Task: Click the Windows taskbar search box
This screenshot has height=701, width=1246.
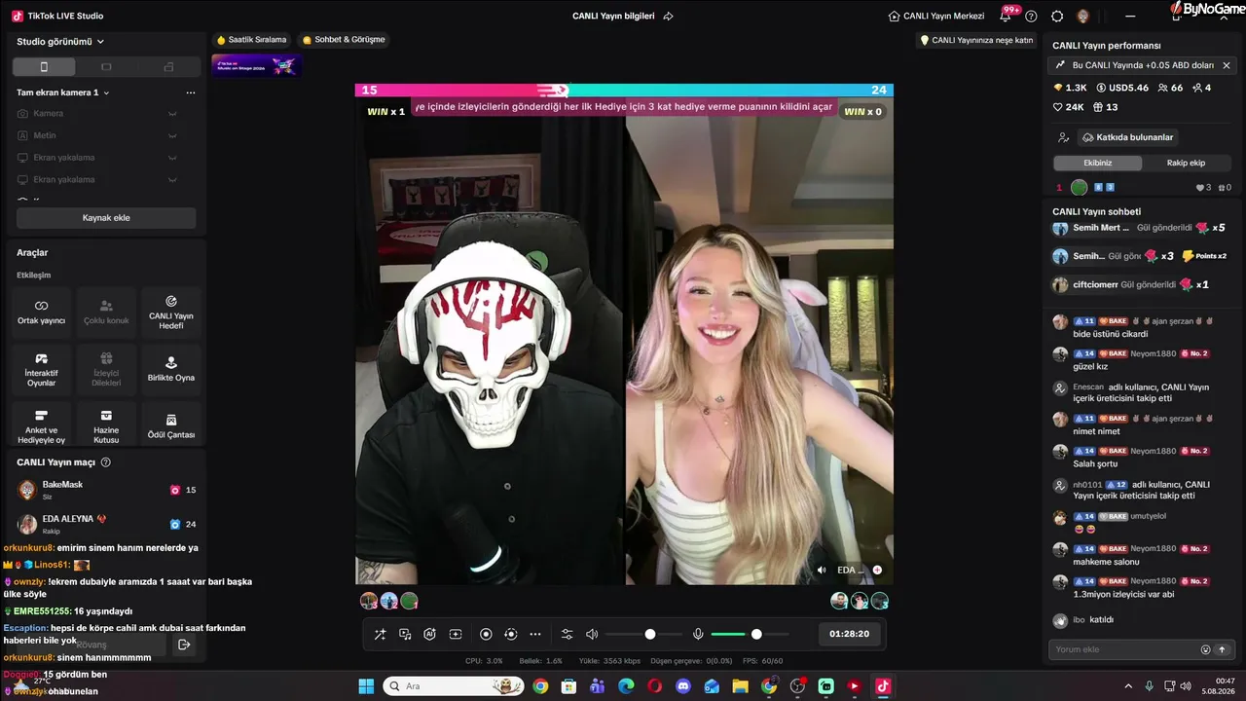Action: tap(453, 686)
